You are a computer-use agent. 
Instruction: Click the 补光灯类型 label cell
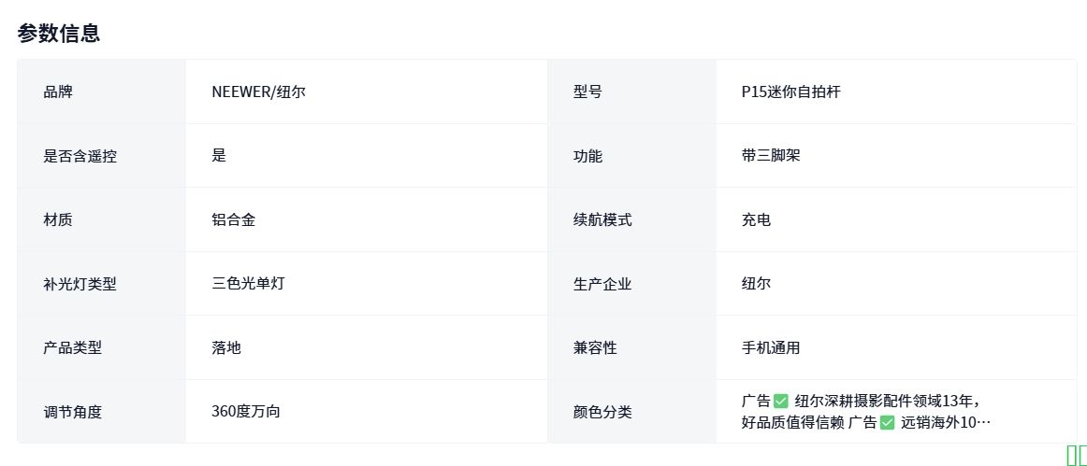tap(80, 284)
